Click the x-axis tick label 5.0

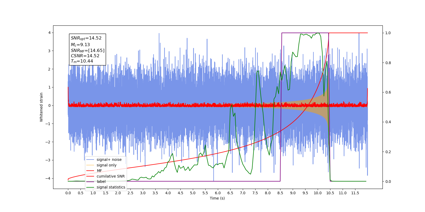click(193, 193)
